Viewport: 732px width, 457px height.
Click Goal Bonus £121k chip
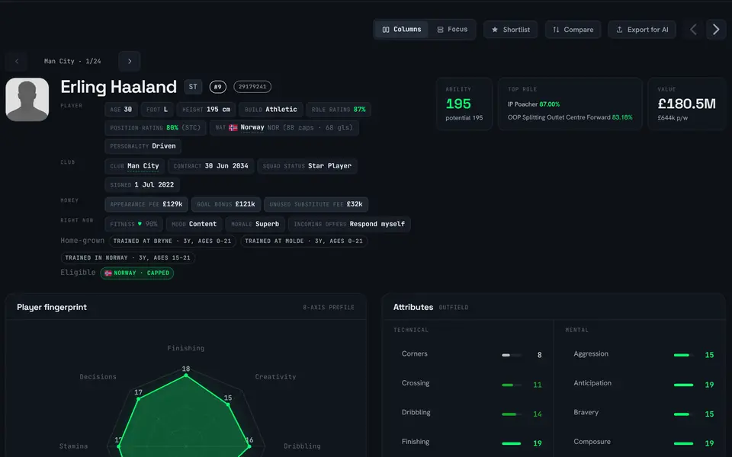pos(226,204)
